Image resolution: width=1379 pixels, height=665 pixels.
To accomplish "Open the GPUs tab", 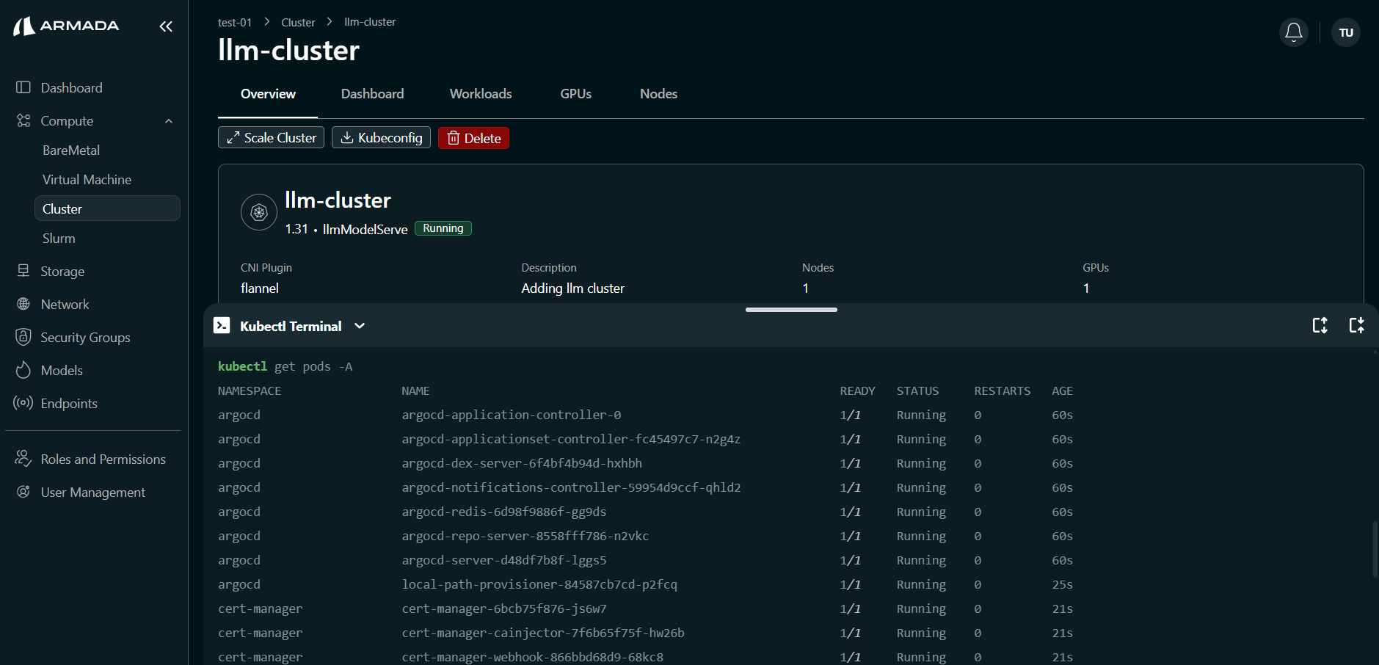I will 575,94.
